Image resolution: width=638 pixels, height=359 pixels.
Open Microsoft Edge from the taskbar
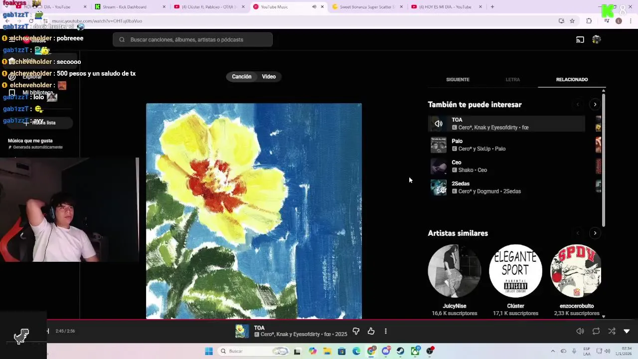point(356,351)
